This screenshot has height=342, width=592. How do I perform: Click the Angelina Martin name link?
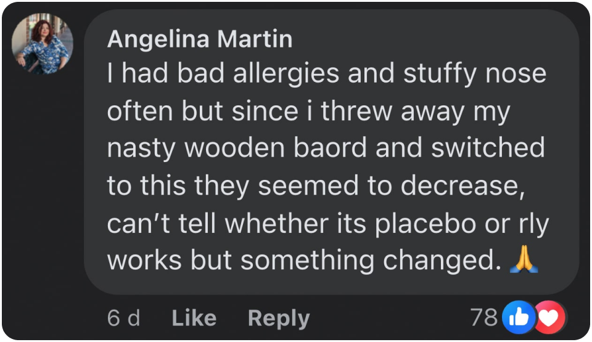tap(199, 39)
